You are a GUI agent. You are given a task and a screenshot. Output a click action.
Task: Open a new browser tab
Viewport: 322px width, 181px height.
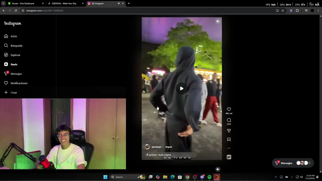[x=129, y=4]
